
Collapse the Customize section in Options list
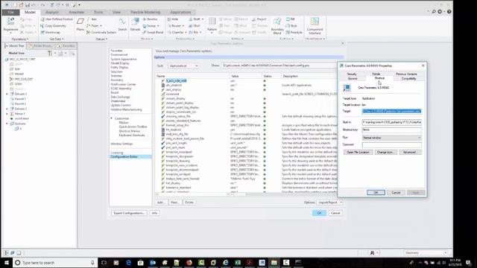pos(112,118)
